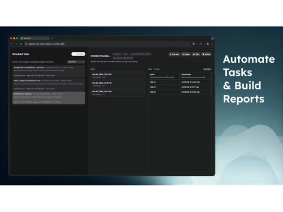Screen dimensions: 283x212
Task: Export the data table with Export button
Action: (207, 69)
